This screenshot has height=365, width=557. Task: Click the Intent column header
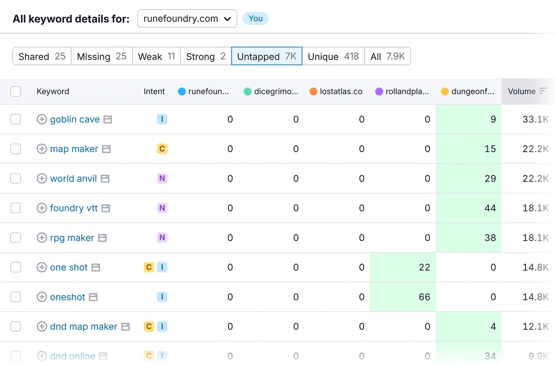[154, 91]
